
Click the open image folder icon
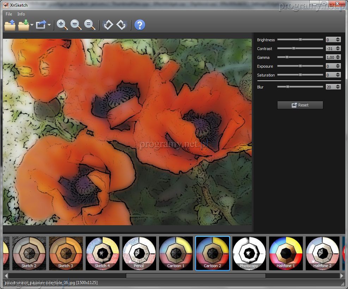pos(10,25)
